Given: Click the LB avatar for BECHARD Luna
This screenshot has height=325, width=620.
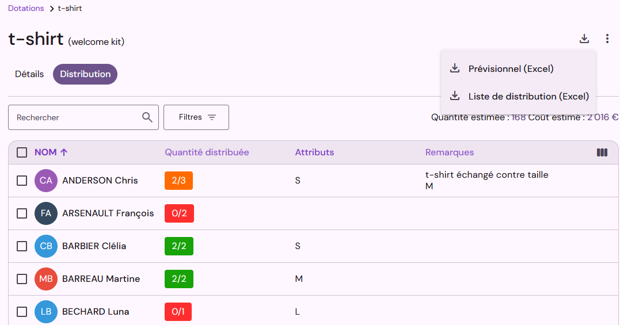Looking at the screenshot, I should click(46, 312).
